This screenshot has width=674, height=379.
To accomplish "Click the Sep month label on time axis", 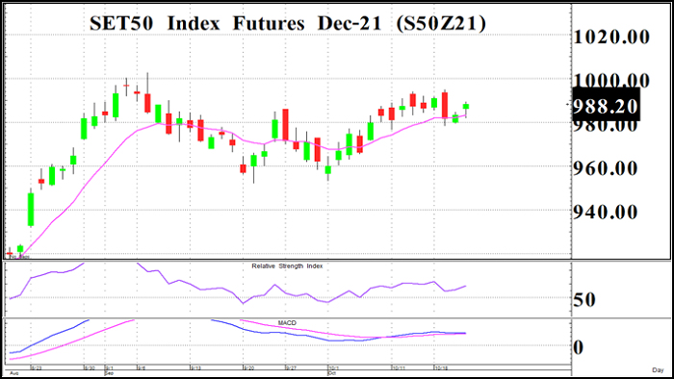I will [109, 373].
